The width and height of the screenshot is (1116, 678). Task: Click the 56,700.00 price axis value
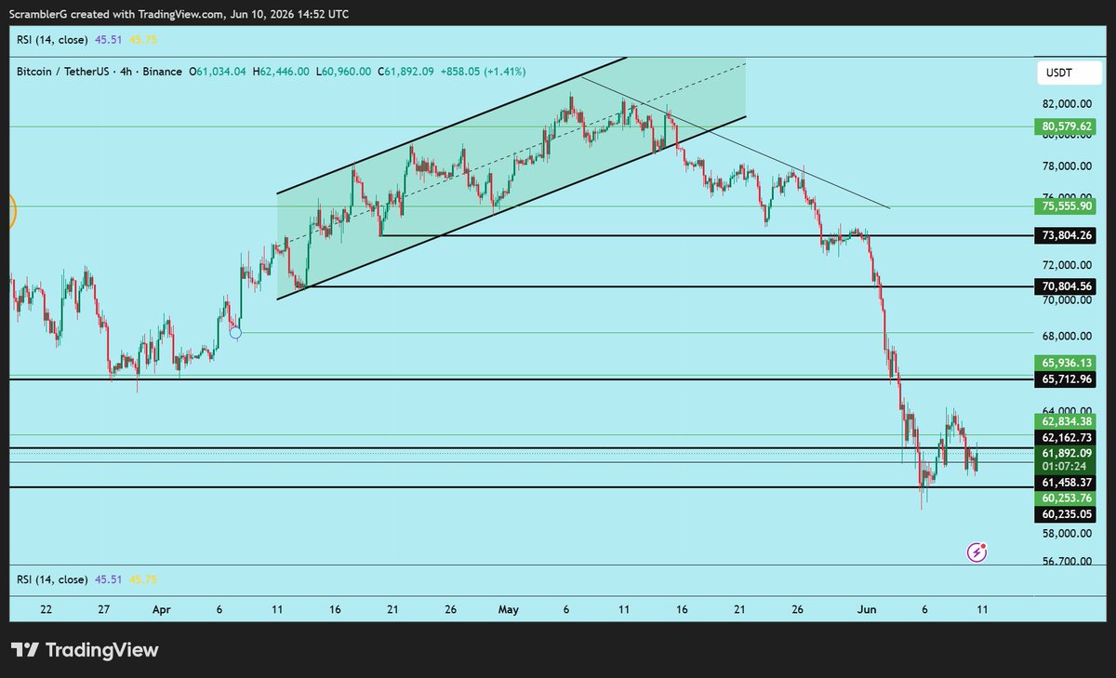coord(1066,562)
